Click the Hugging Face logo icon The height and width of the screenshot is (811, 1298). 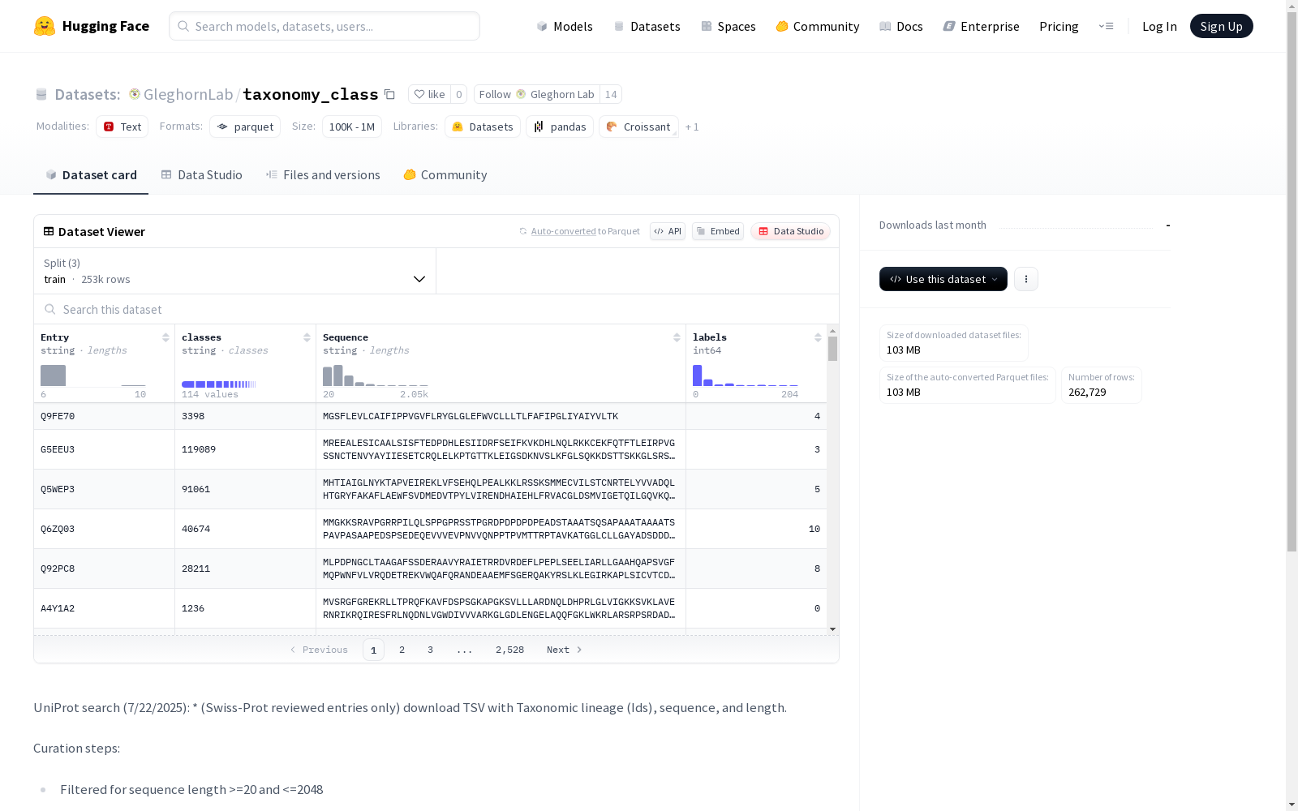click(45, 26)
